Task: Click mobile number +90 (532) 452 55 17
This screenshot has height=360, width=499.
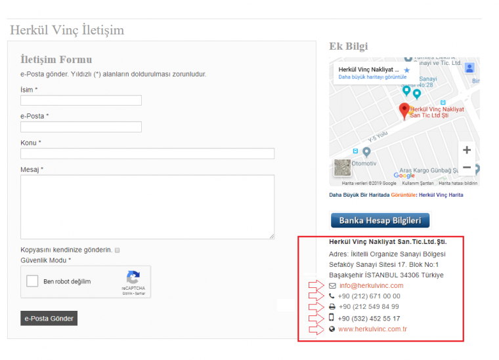Action: (369, 319)
